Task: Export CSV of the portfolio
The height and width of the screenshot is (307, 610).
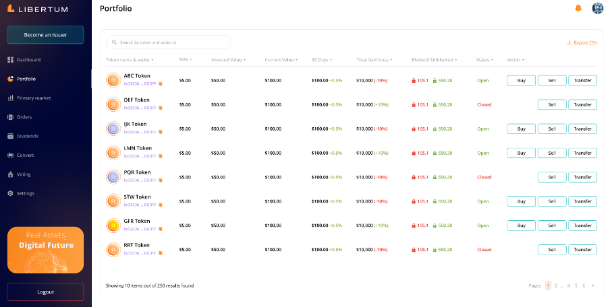Action: pyautogui.click(x=582, y=42)
